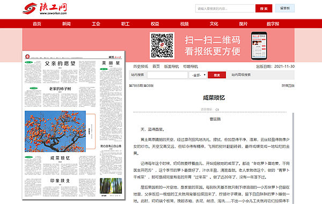The height and width of the screenshot is (204, 322).
Task: Click the green tag beside 老家的柿子树 headline
Action: click(x=34, y=88)
